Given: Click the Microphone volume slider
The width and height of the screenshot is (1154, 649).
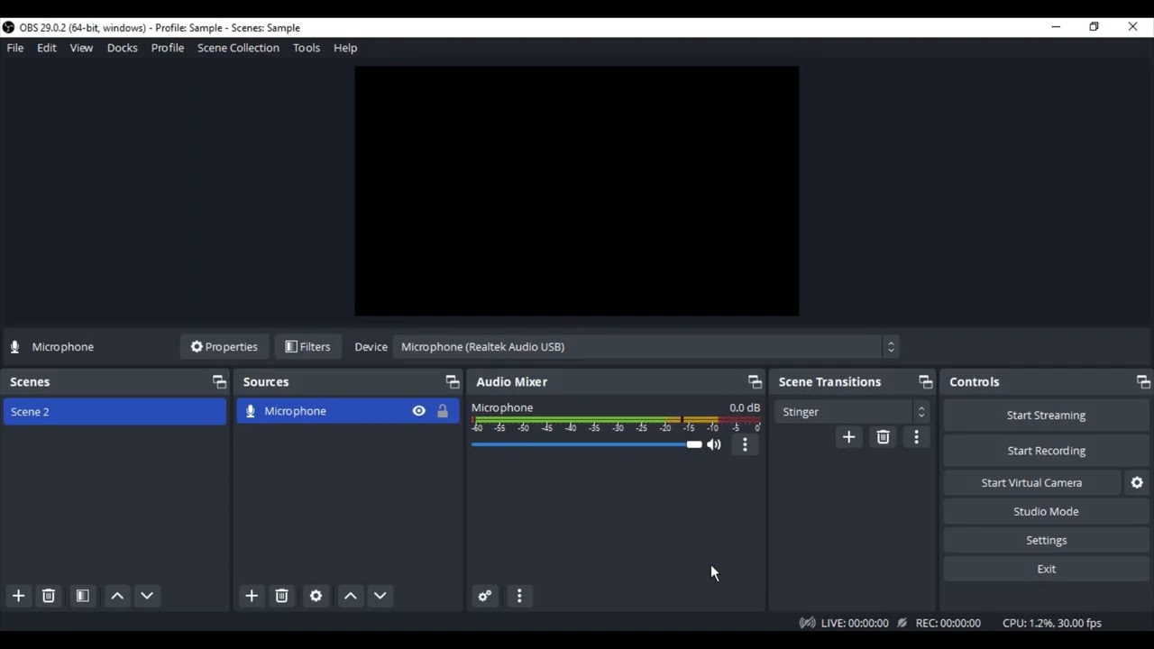Looking at the screenshot, I should pyautogui.click(x=586, y=444).
